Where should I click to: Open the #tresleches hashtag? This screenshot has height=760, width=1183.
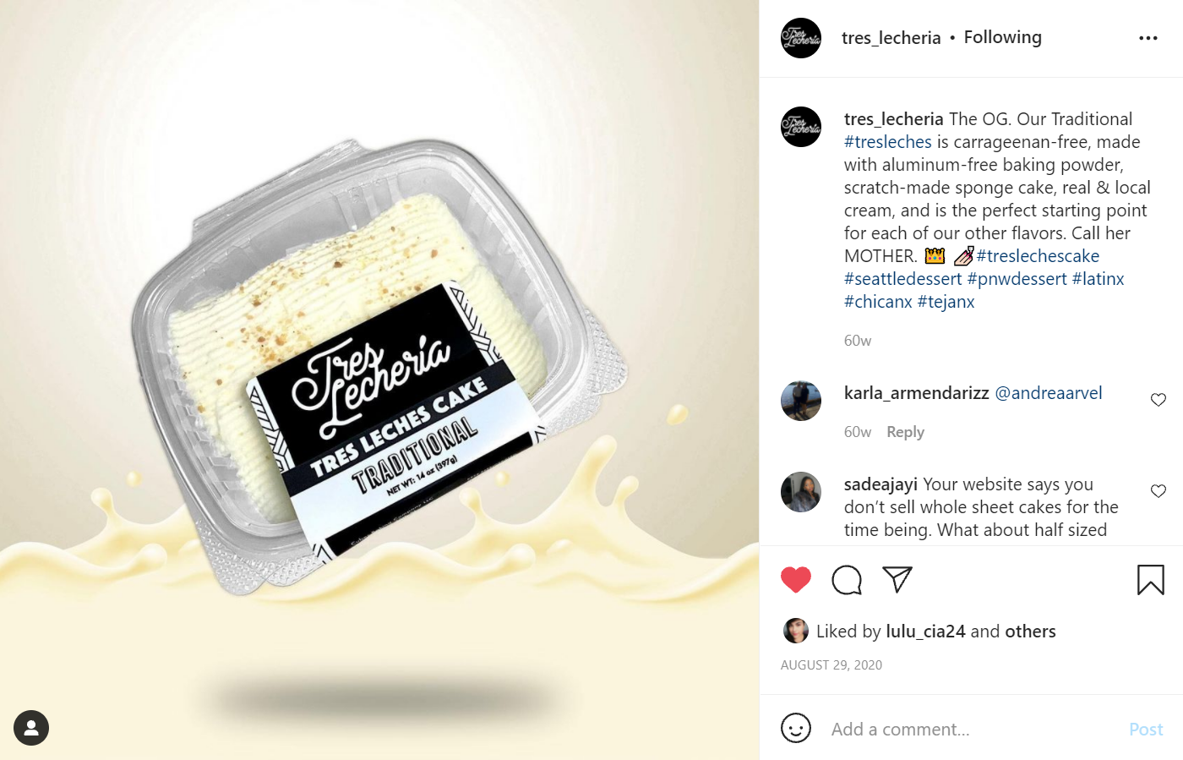[888, 142]
